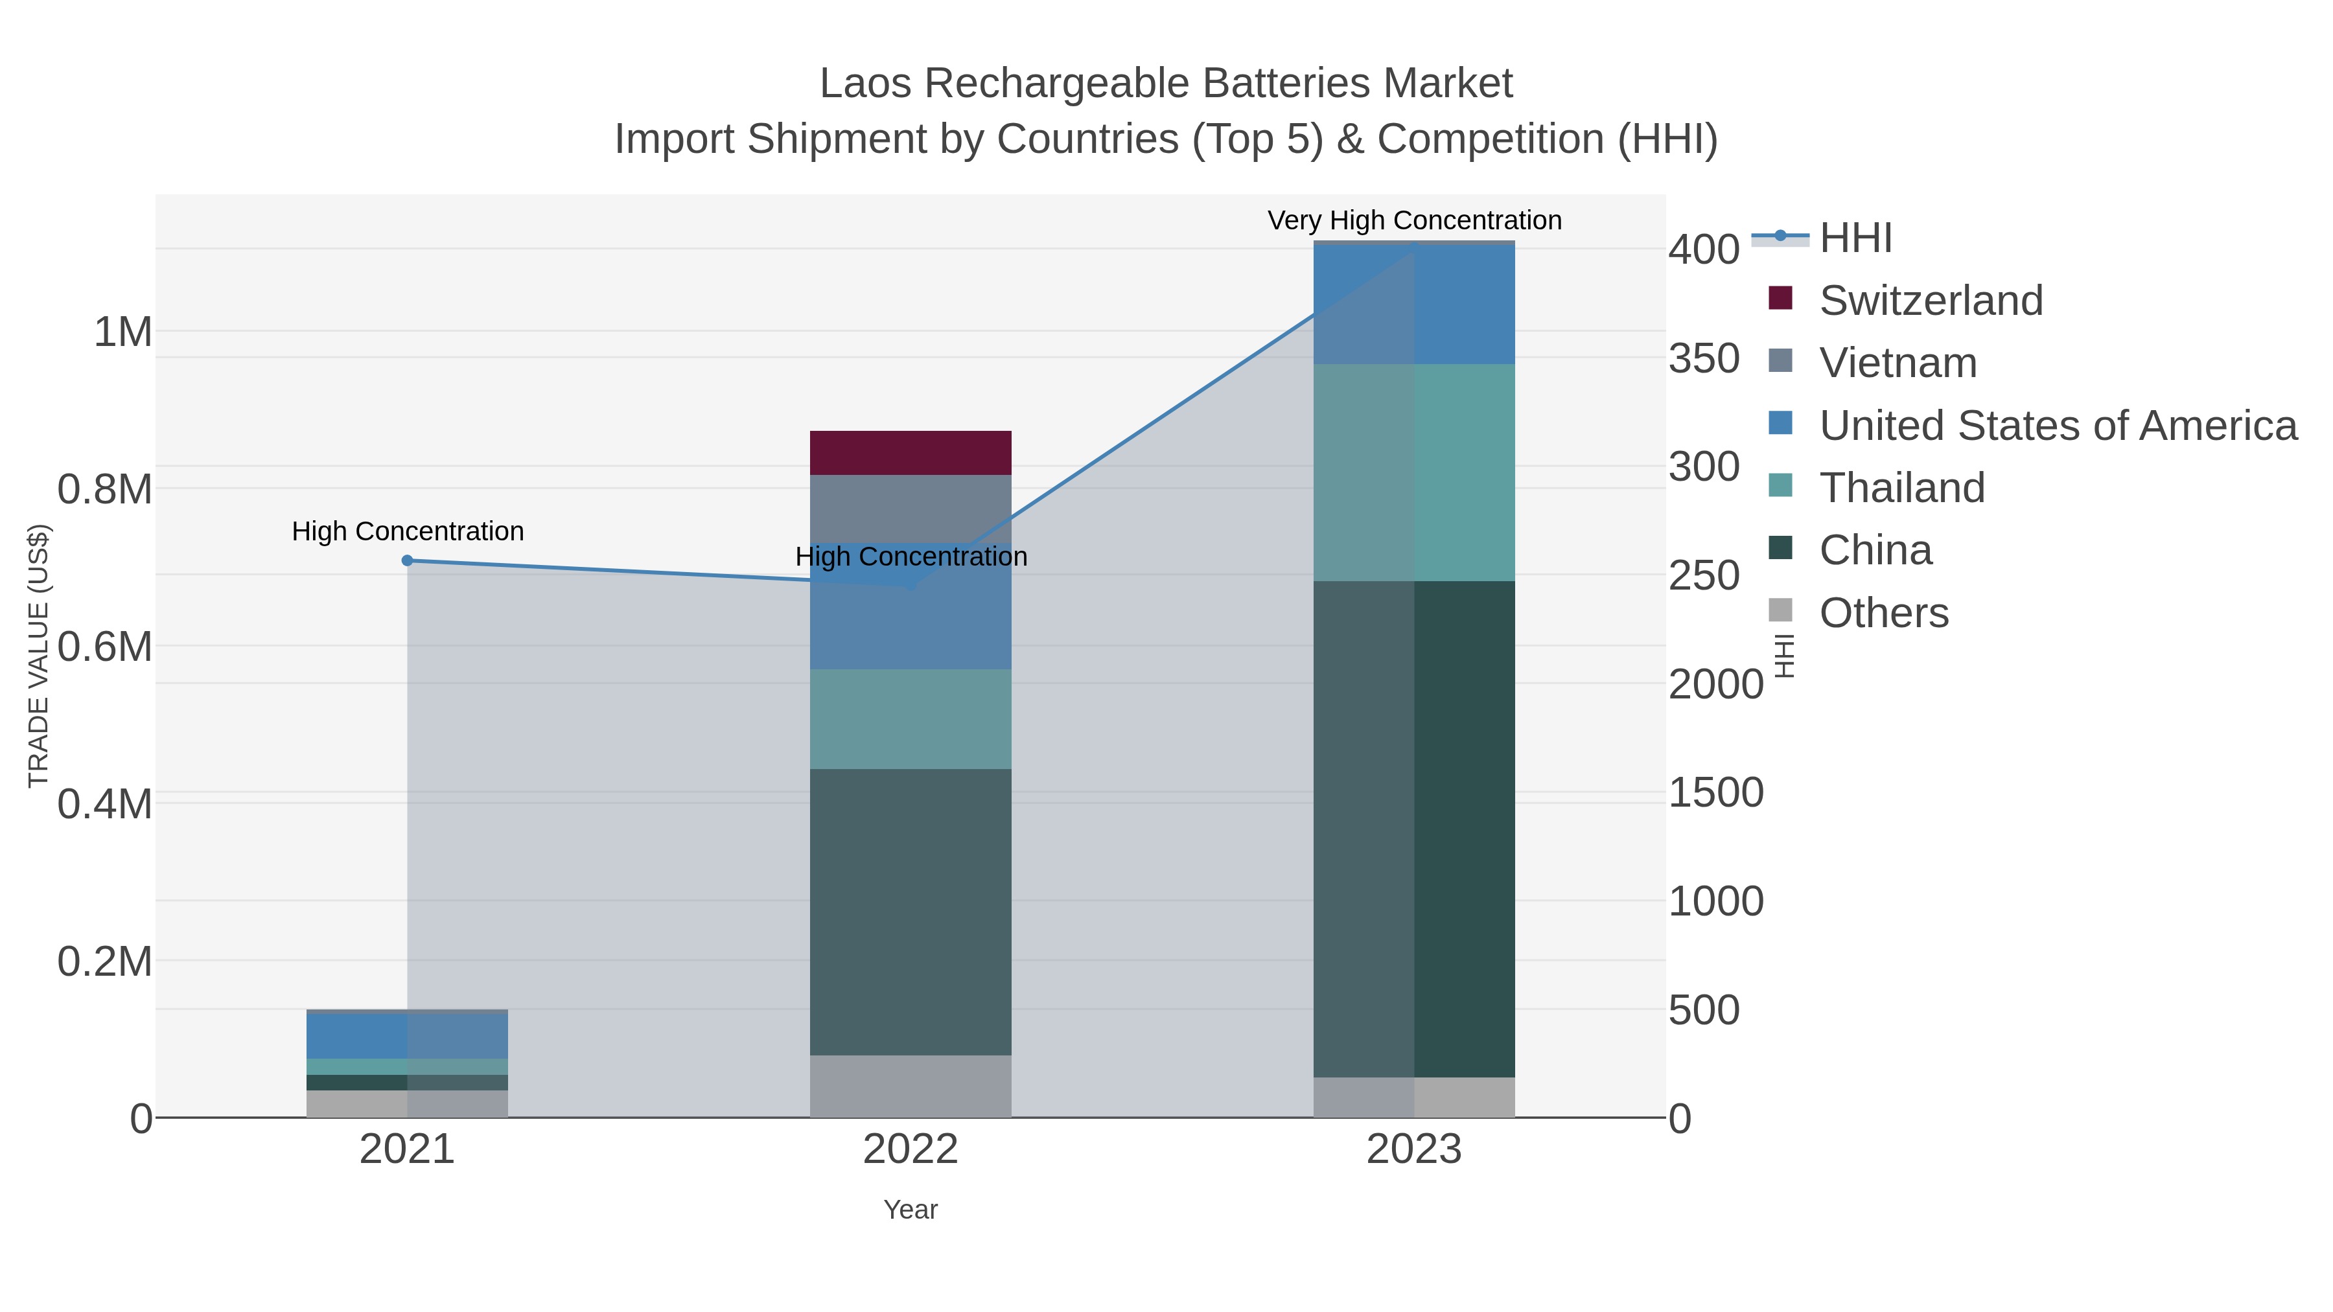
Task: Click the 'Year' x-axis title
Action: (911, 1210)
